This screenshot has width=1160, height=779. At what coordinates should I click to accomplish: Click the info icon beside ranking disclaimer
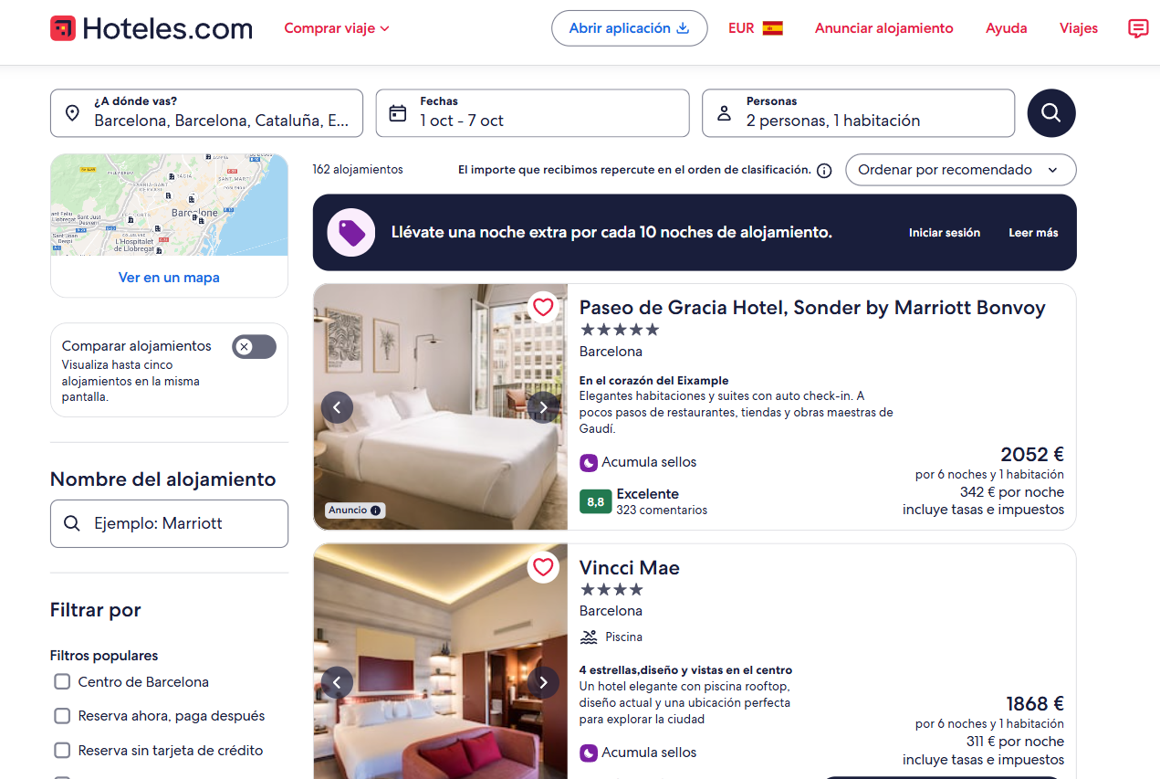point(824,171)
